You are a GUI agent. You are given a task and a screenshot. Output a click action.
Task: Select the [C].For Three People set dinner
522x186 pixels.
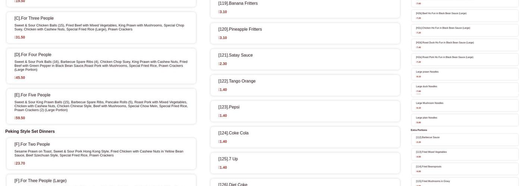(x=101, y=28)
